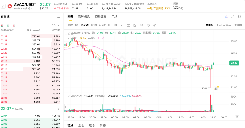245x128 pixels.
Task: Switch to the 图表 tab
Action: pyautogui.click(x=70, y=17)
